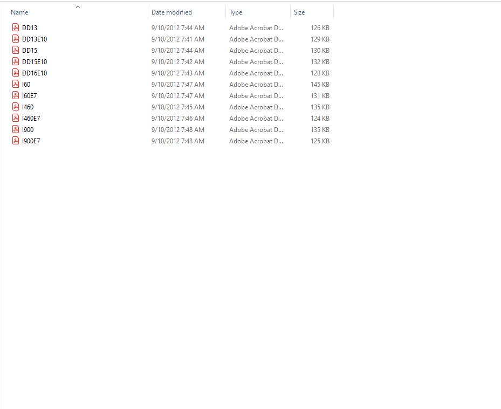Click the size value 125 KB
Screen dimensions: 501x409
(320, 141)
